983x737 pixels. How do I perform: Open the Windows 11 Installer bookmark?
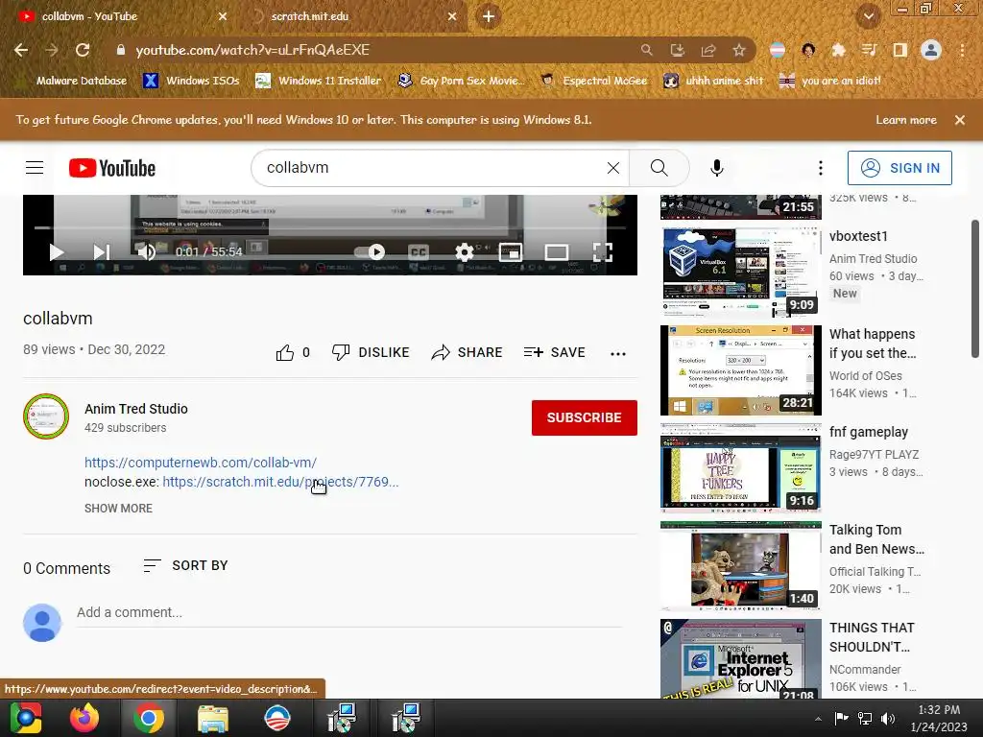click(x=319, y=81)
